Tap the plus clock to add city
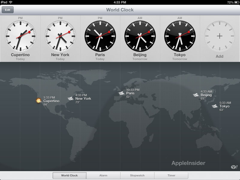 click(220, 36)
